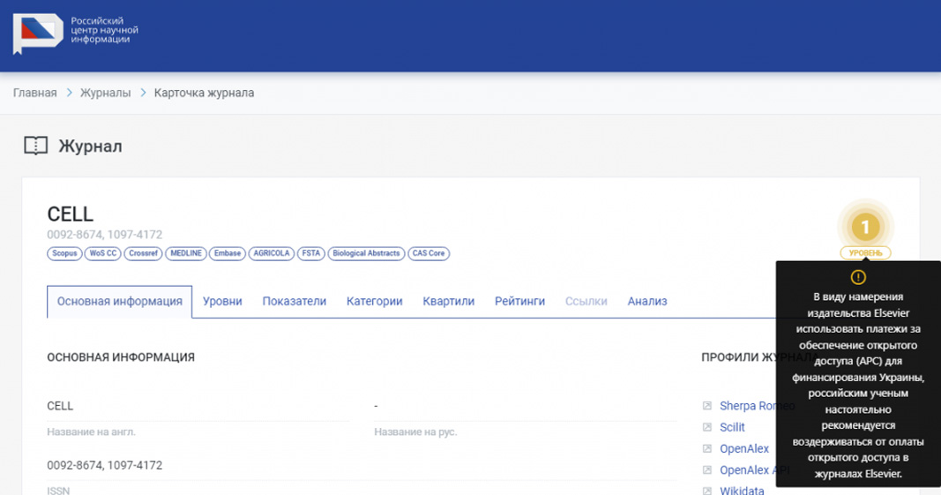Image resolution: width=941 pixels, height=495 pixels.
Task: Open the Scilit profile link
Action: tap(732, 427)
